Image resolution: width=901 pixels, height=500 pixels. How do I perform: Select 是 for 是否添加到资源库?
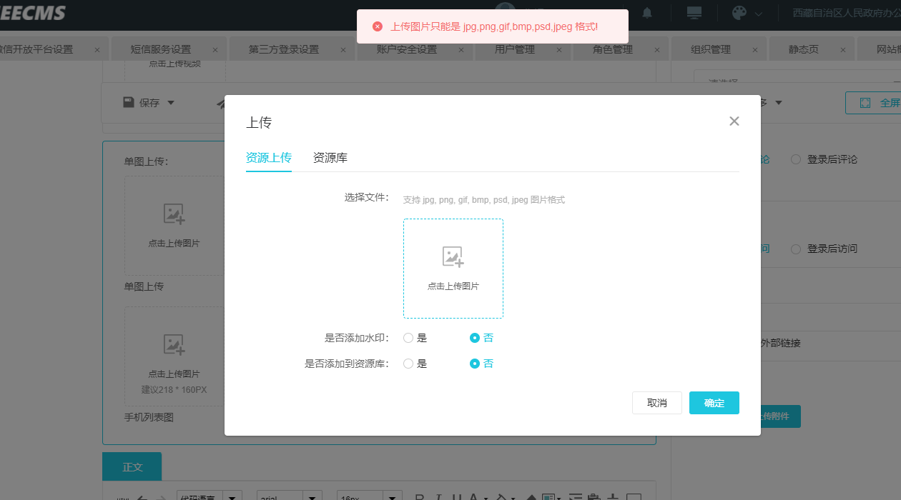(x=408, y=364)
